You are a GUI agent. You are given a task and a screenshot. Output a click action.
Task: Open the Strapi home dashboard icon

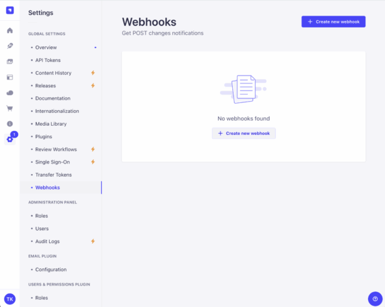(10, 31)
